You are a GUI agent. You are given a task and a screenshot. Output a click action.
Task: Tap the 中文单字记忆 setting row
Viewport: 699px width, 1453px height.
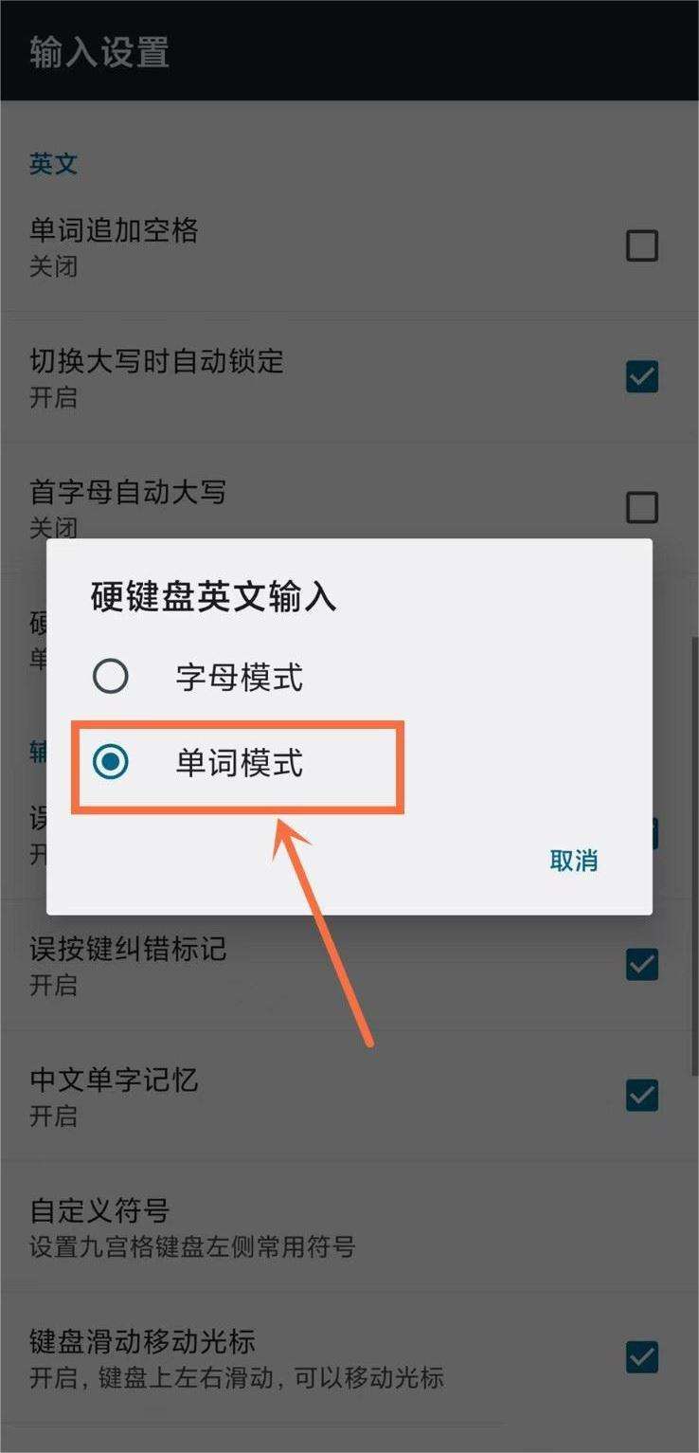tap(349, 1096)
